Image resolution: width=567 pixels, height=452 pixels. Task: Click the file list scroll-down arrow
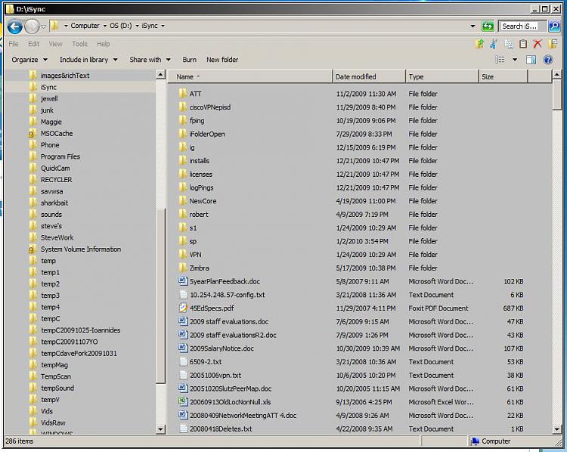tap(557, 429)
